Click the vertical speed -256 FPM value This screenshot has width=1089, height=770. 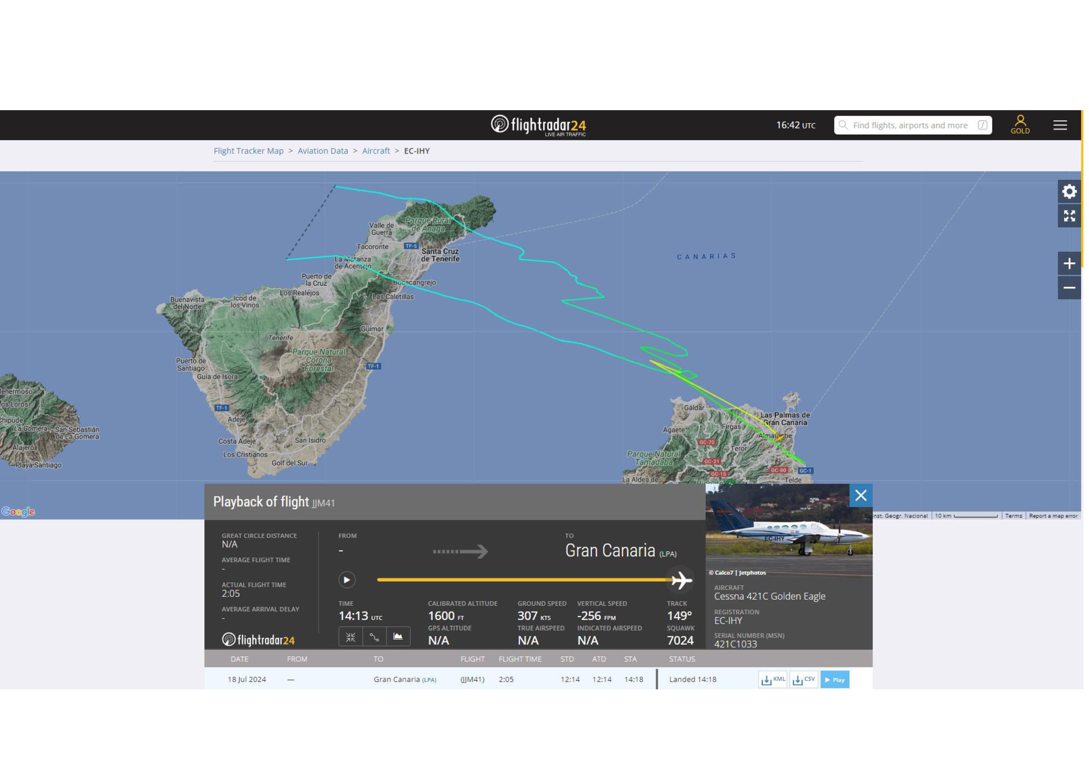(596, 616)
